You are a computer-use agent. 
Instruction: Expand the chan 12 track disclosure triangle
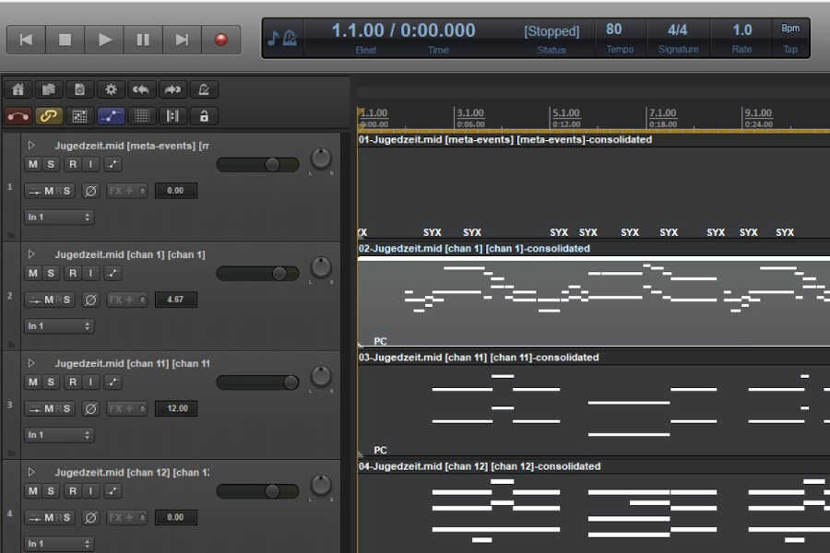31,472
